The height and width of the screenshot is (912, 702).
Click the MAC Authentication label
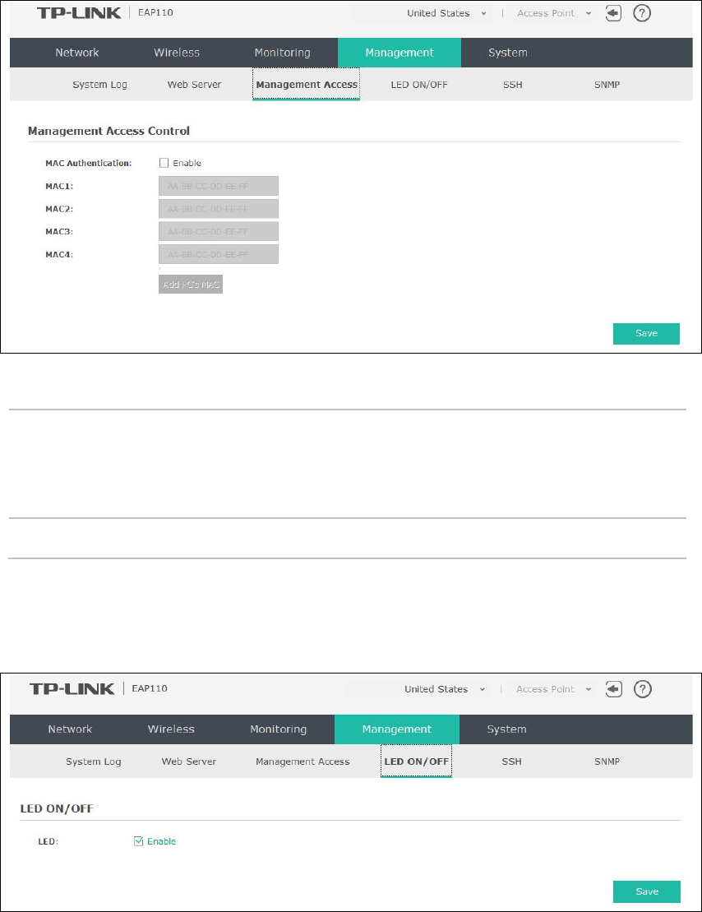coord(89,163)
